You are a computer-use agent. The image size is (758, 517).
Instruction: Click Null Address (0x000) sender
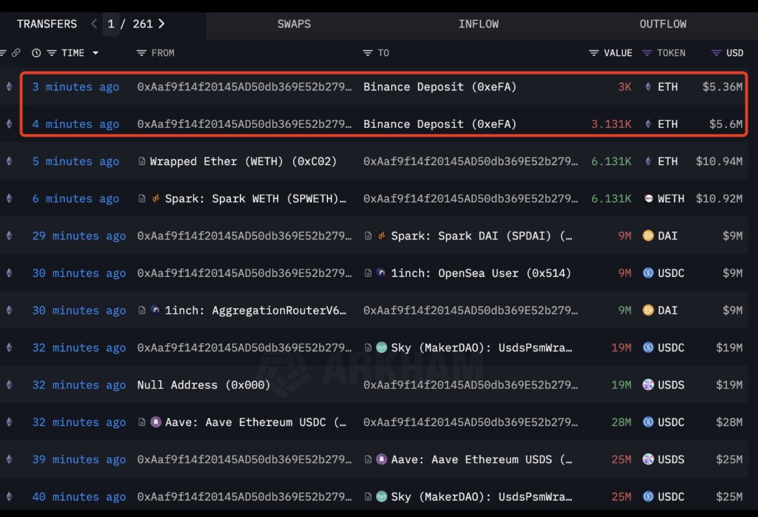(204, 385)
